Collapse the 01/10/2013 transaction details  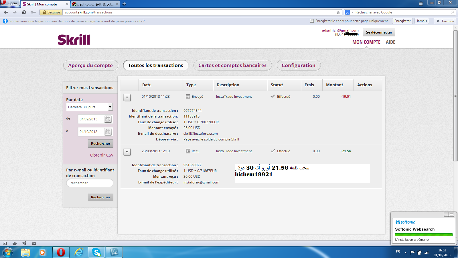[x=127, y=97]
